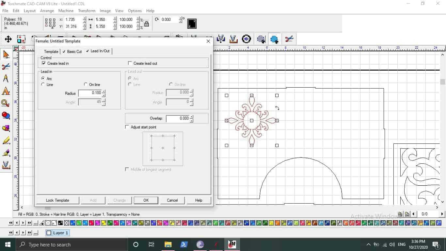
Task: Open the overlapping shapes weld tool
Action: coord(6,116)
